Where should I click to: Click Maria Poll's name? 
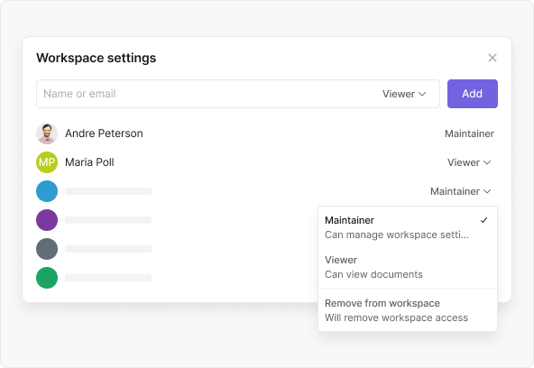[x=89, y=162]
